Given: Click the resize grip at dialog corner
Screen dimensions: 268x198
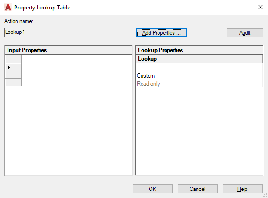Looking at the screenshot, I should point(265,195).
